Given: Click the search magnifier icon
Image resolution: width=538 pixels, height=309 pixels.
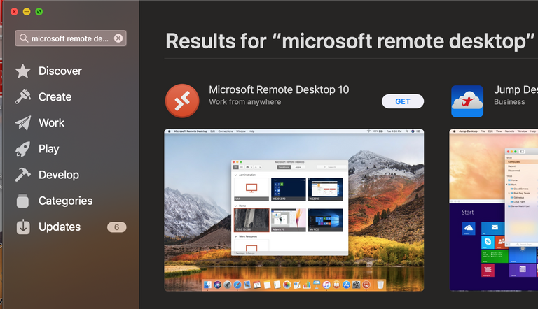Looking at the screenshot, I should pyautogui.click(x=24, y=38).
